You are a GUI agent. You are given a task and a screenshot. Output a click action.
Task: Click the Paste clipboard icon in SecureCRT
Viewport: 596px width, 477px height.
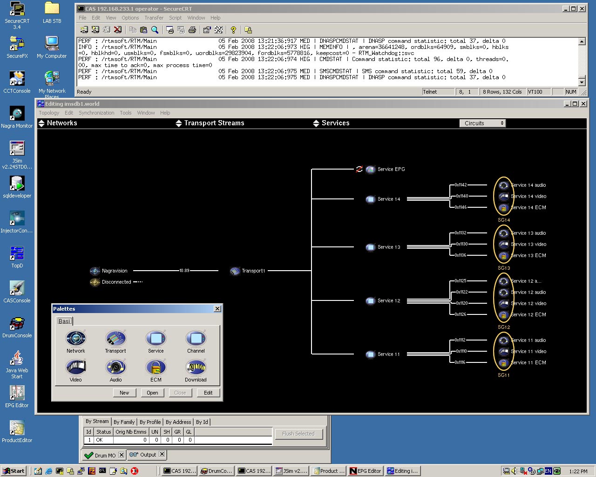tap(143, 30)
